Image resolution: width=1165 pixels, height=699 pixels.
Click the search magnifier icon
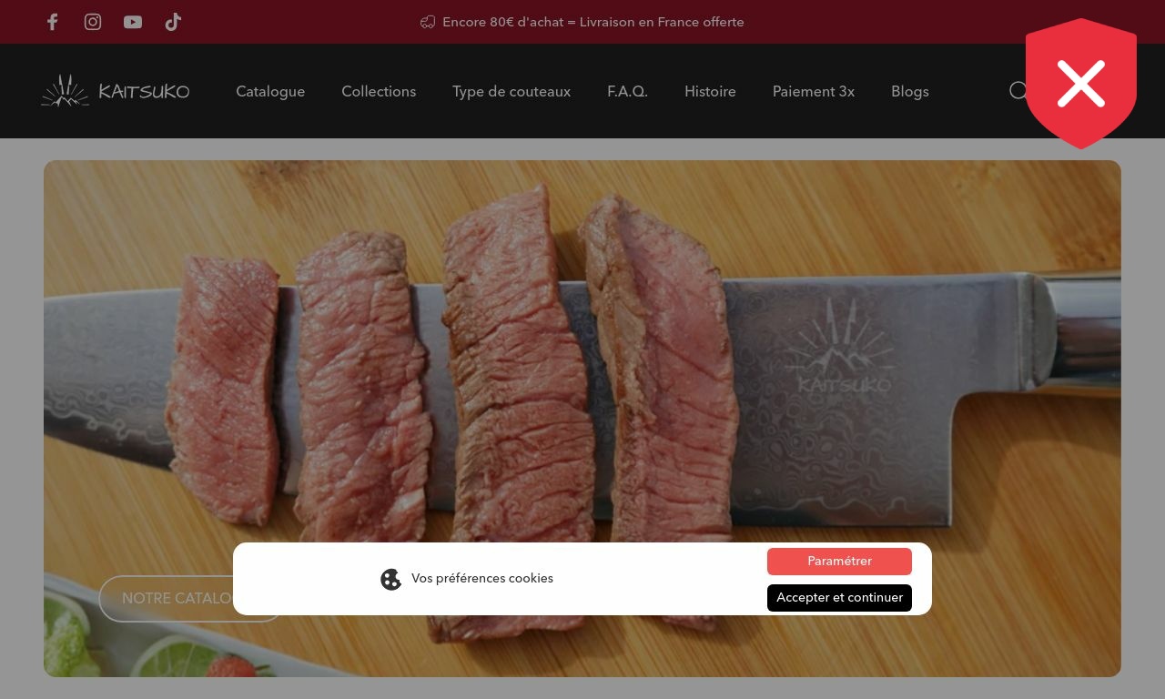(x=1018, y=90)
